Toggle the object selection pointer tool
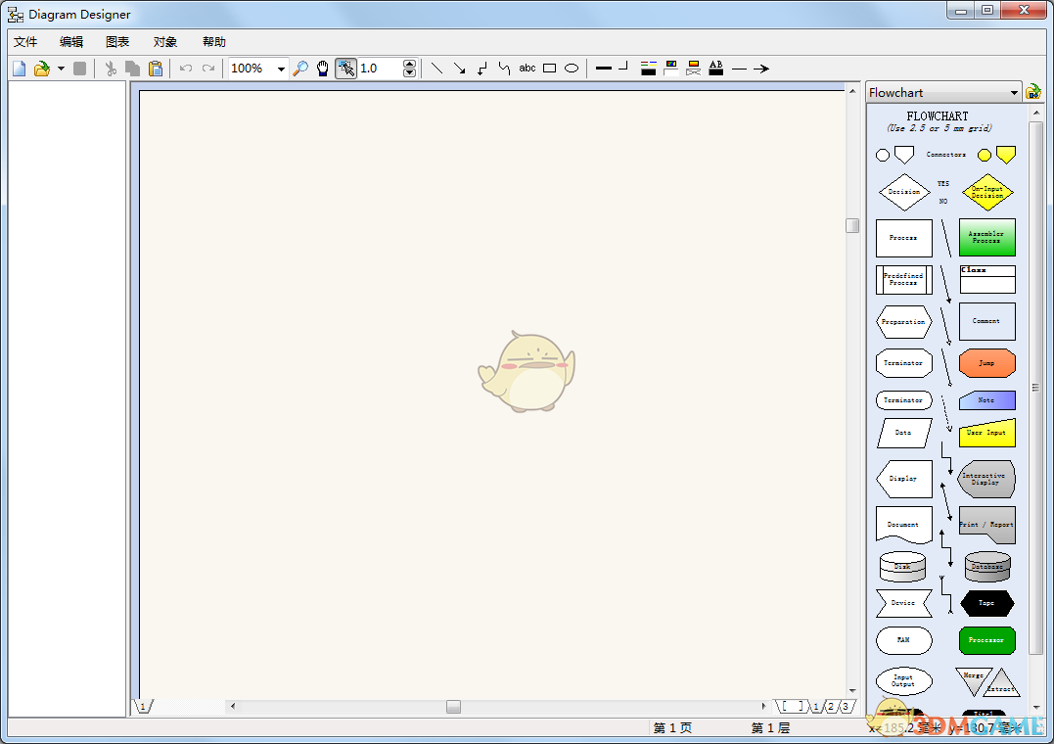1054x744 pixels. (x=345, y=69)
